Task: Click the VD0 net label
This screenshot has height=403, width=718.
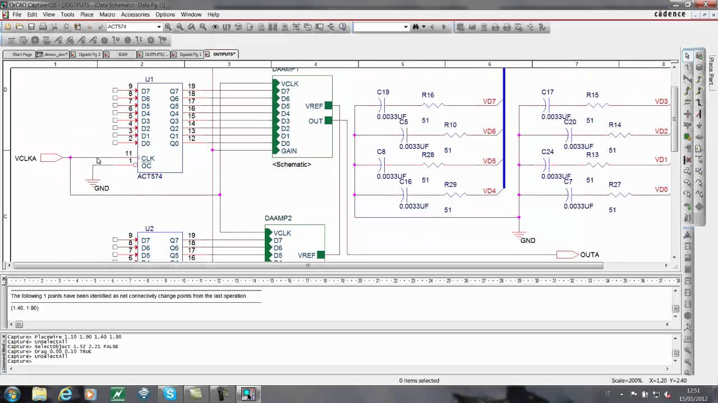Action: coord(662,190)
